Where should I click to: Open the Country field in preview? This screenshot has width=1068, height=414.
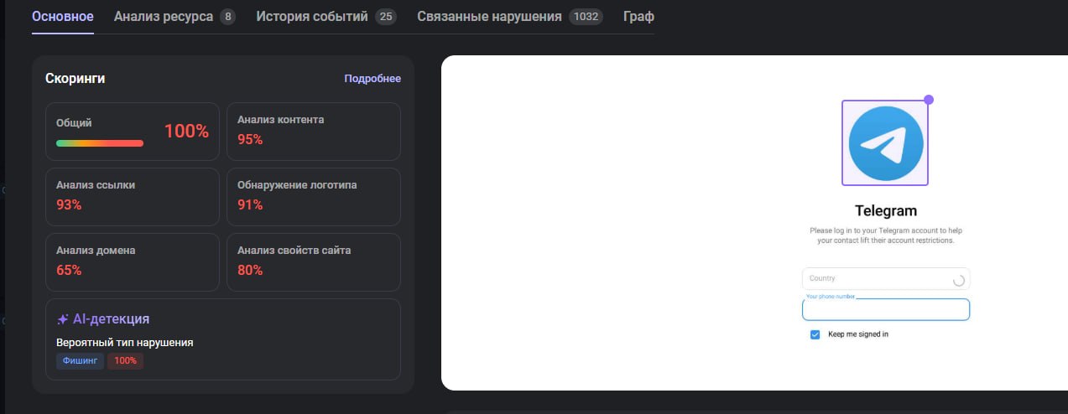point(886,279)
